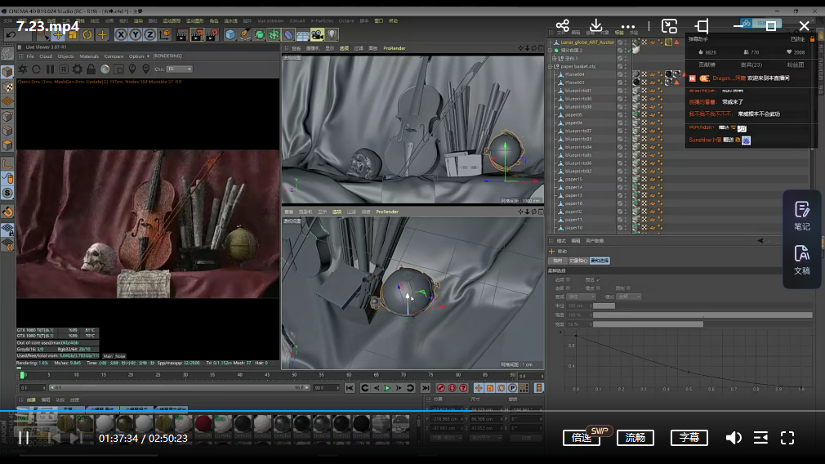
Task: Adjust the 强度 strength slider
Action: coord(702,315)
